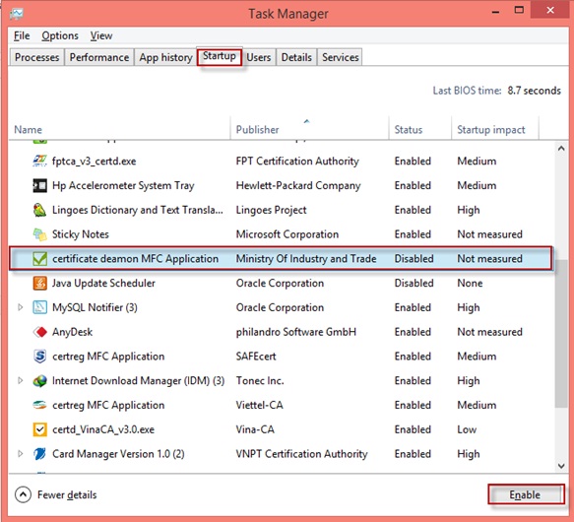Click the scrollbar down arrow

click(x=561, y=466)
